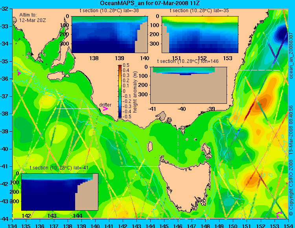Click '144' on the lat=-41 section axis
This screenshot has height=228, width=295.
coord(78,216)
